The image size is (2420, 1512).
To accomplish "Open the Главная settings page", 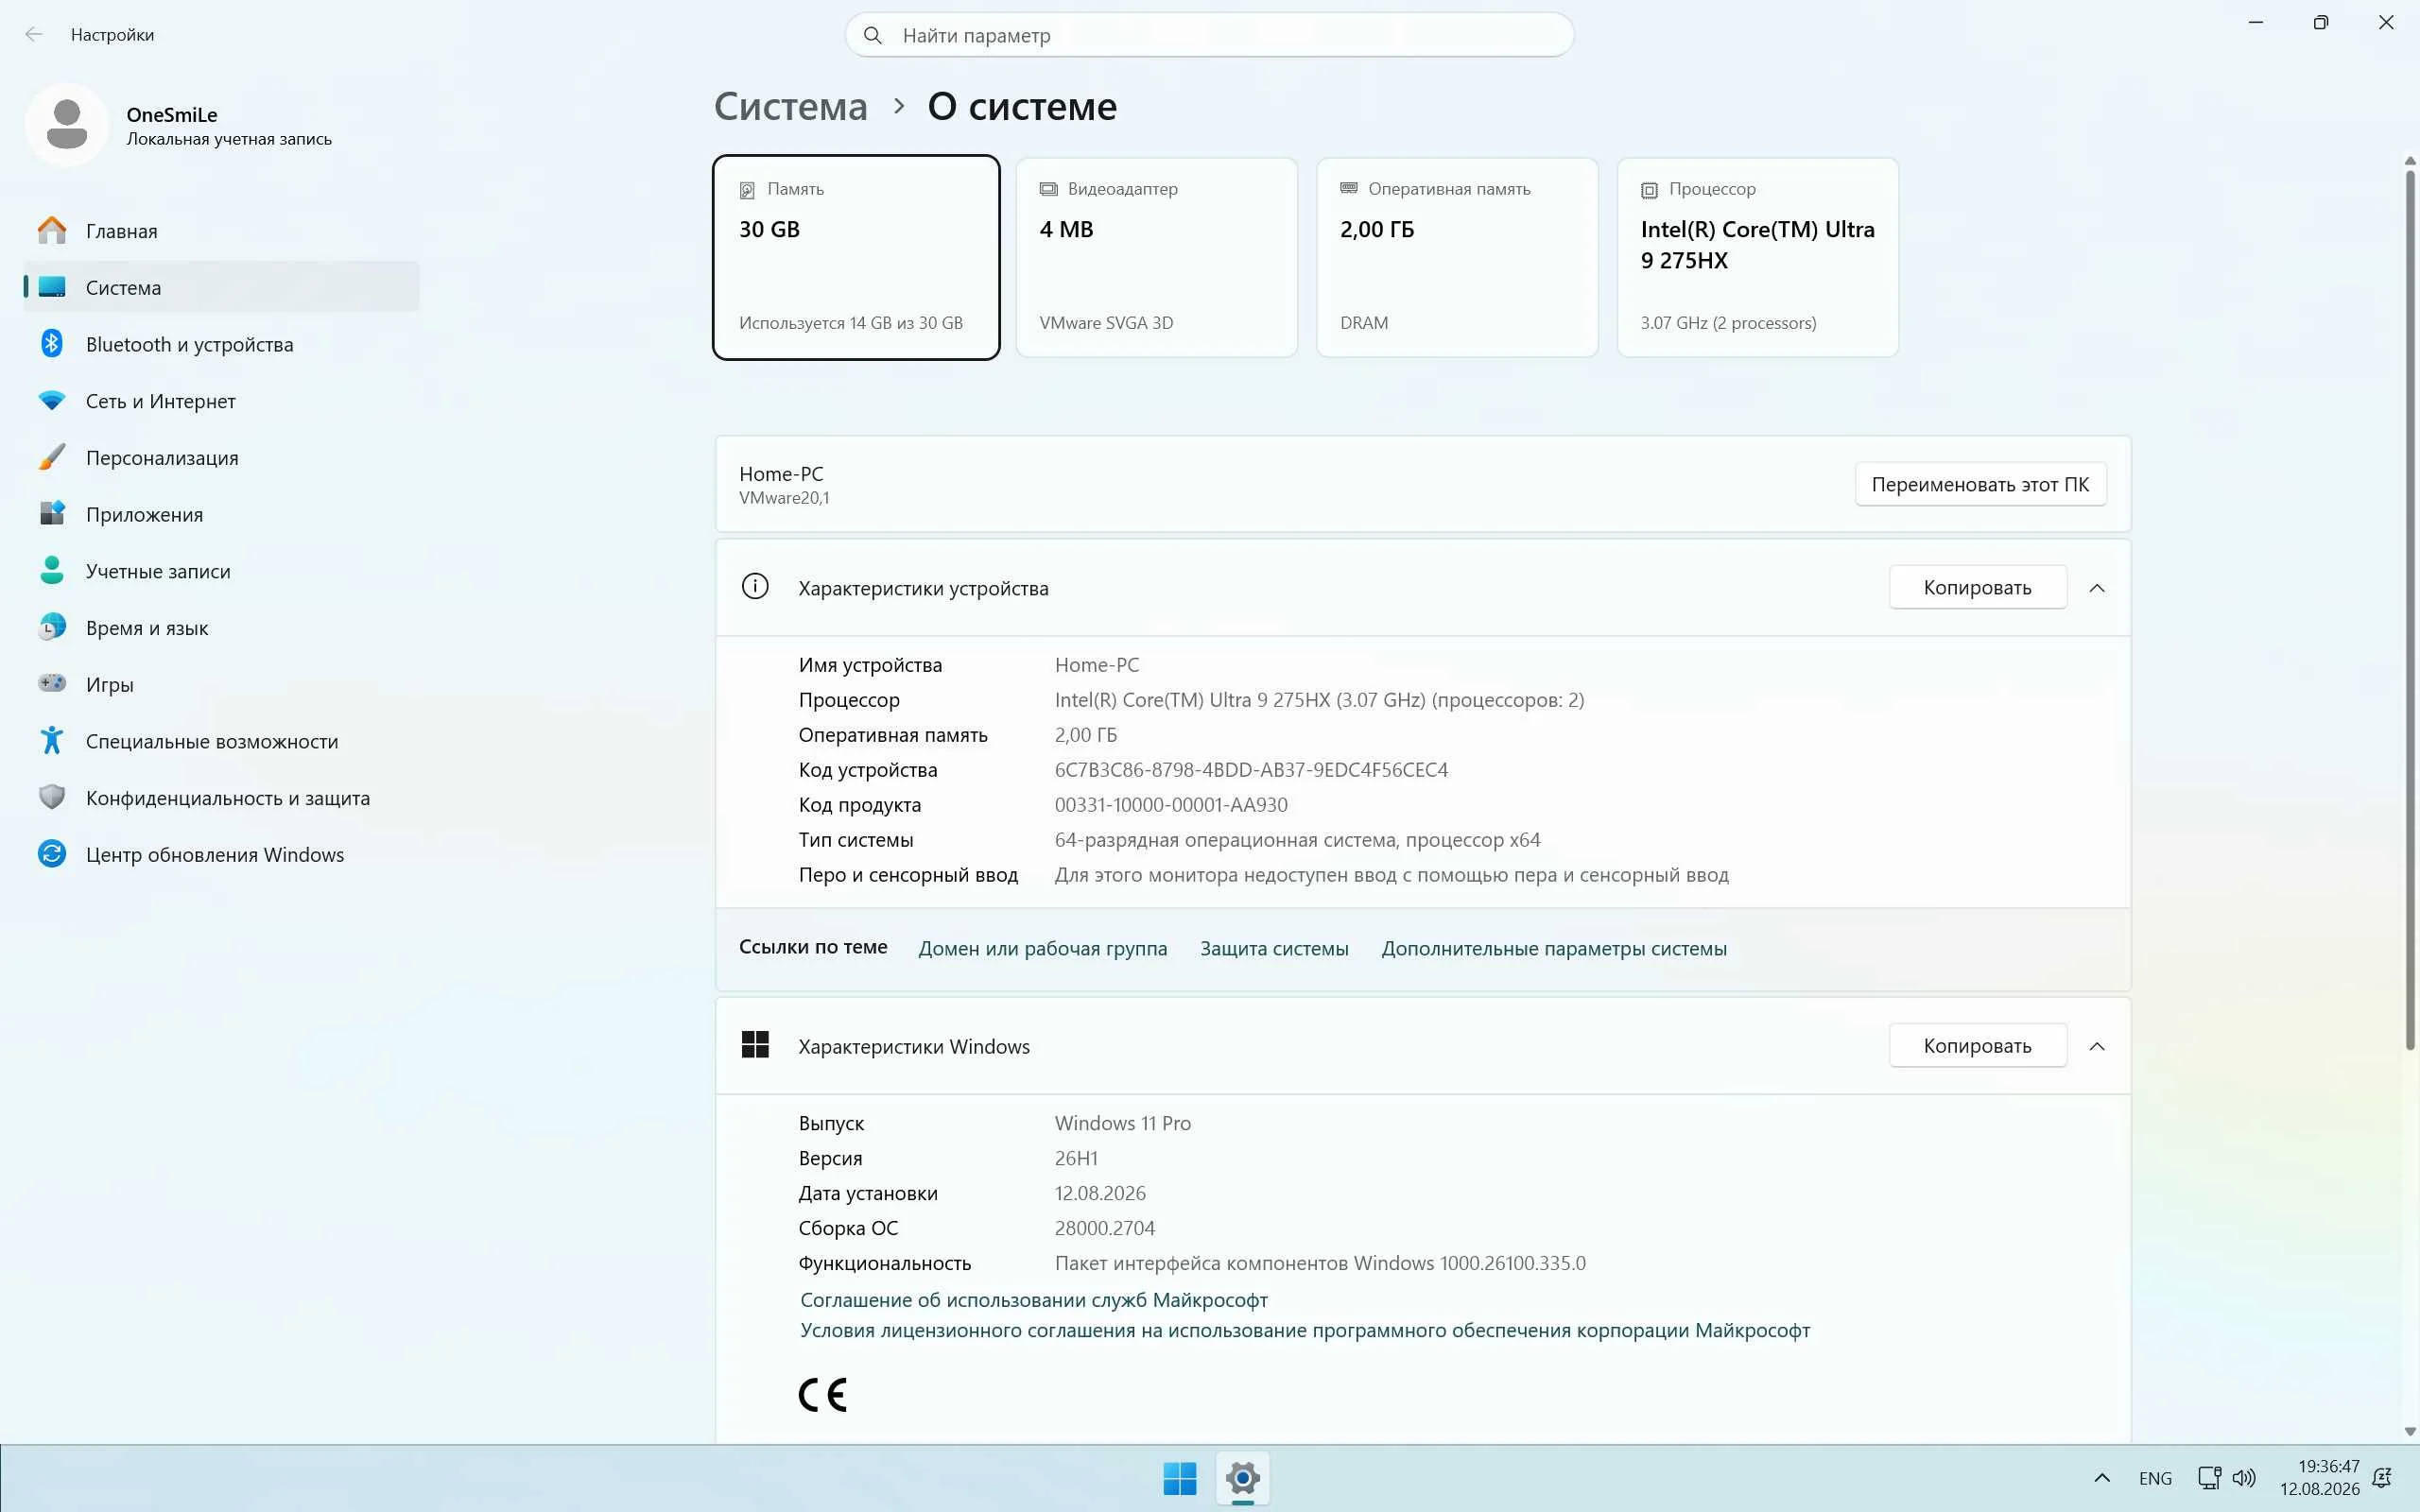I will click(x=221, y=231).
